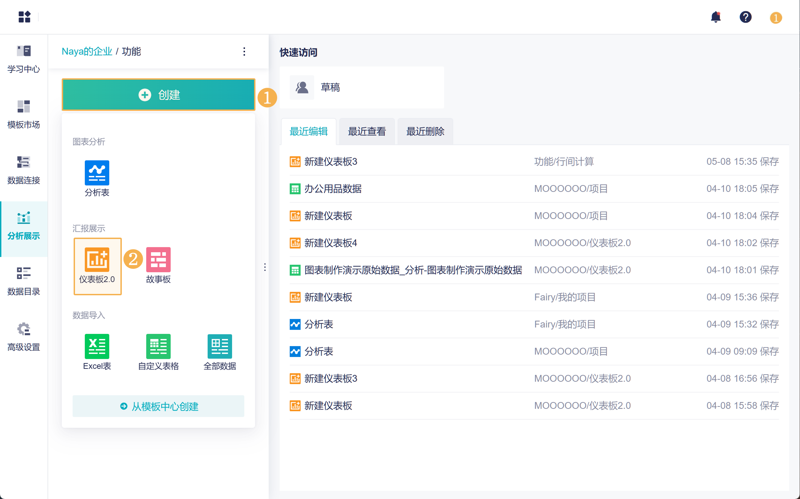Click the 分析表 chart analysis icon
The width and height of the screenshot is (800, 499).
pos(97,173)
